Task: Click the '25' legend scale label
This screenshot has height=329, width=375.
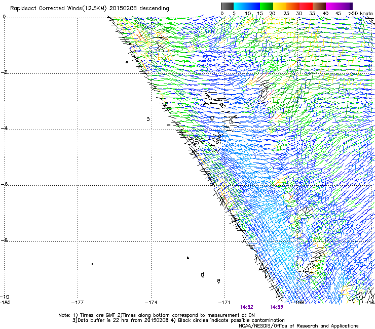Action: point(286,14)
